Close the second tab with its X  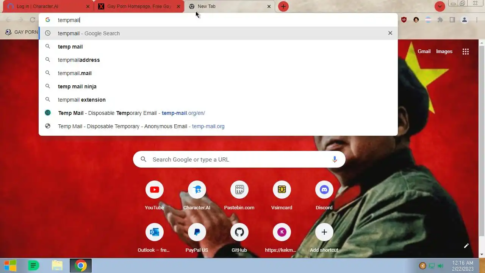[x=178, y=6]
